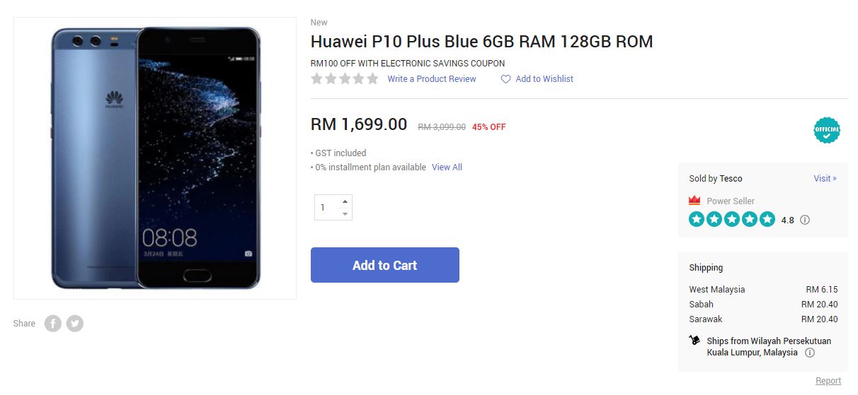Image resolution: width=858 pixels, height=395 pixels.
Task: Report this product listing
Action: (x=828, y=381)
